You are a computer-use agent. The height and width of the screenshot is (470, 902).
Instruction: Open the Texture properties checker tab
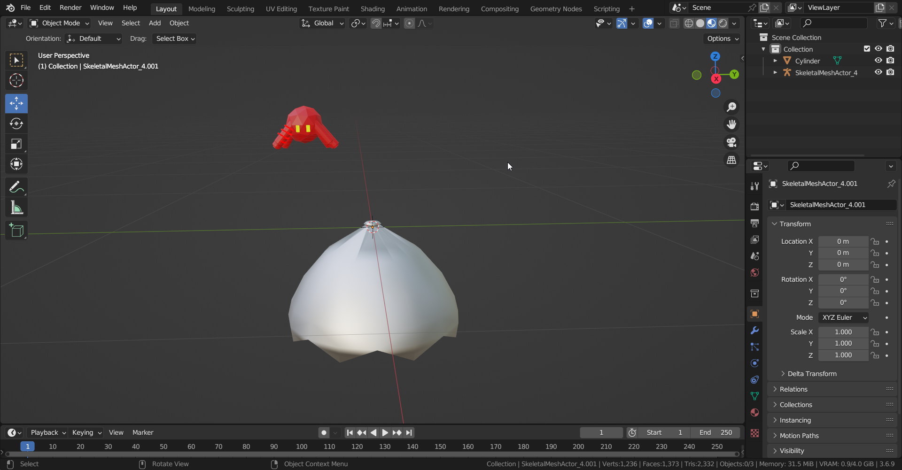click(x=754, y=433)
